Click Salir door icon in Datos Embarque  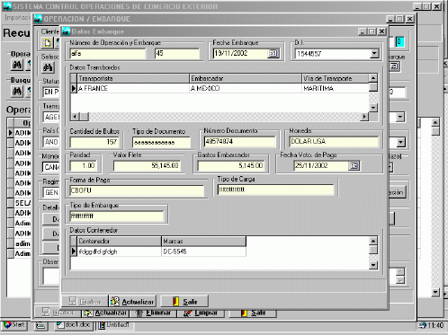pyautogui.click(x=176, y=301)
